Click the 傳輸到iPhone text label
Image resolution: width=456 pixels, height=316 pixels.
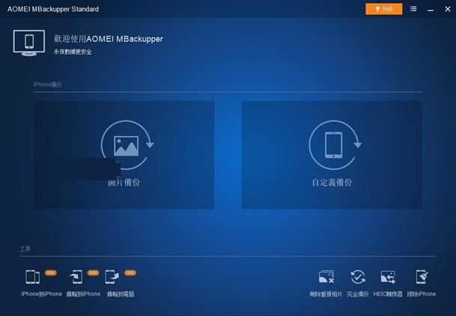83,294
